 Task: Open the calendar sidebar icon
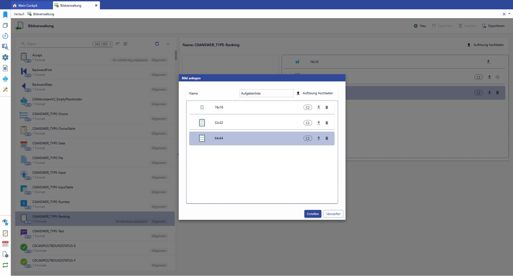click(x=5, y=244)
